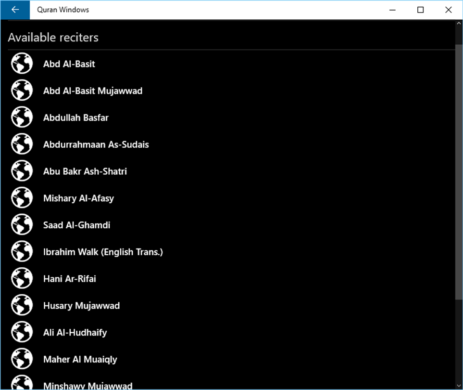
Task: Click globe icon next to Maher Al Muaiqly
Action: 22,359
